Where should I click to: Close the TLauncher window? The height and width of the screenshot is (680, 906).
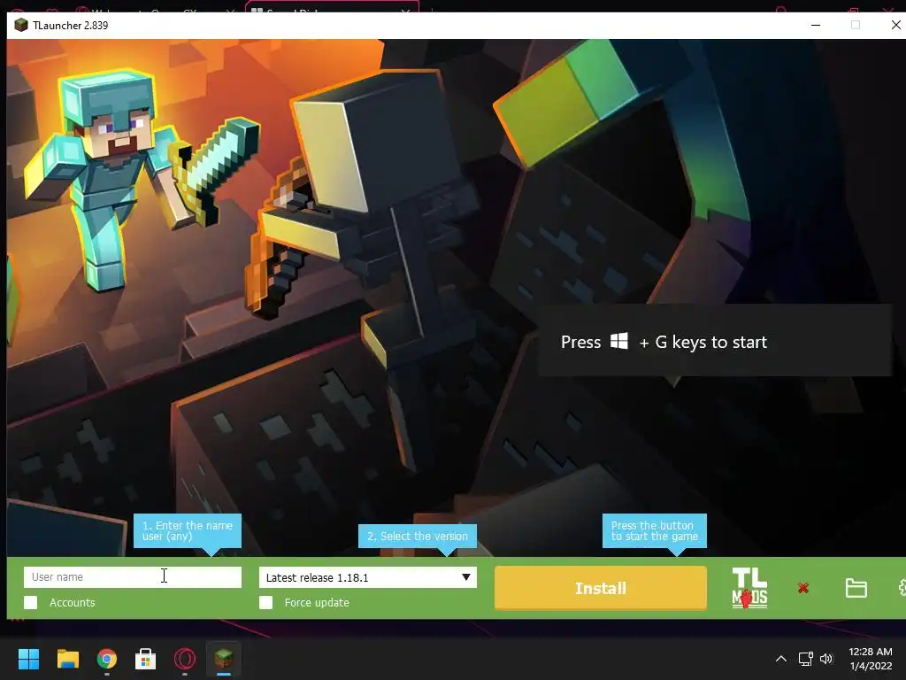tap(895, 25)
